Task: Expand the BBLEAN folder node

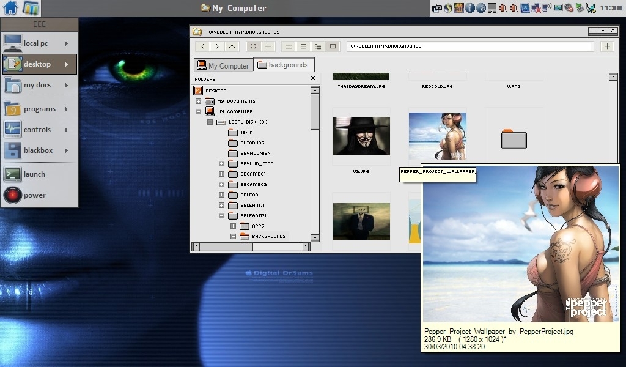Action: [221, 195]
